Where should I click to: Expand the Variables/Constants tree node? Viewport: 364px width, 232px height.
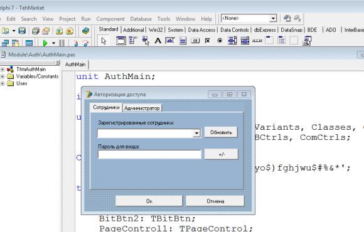click(3, 76)
